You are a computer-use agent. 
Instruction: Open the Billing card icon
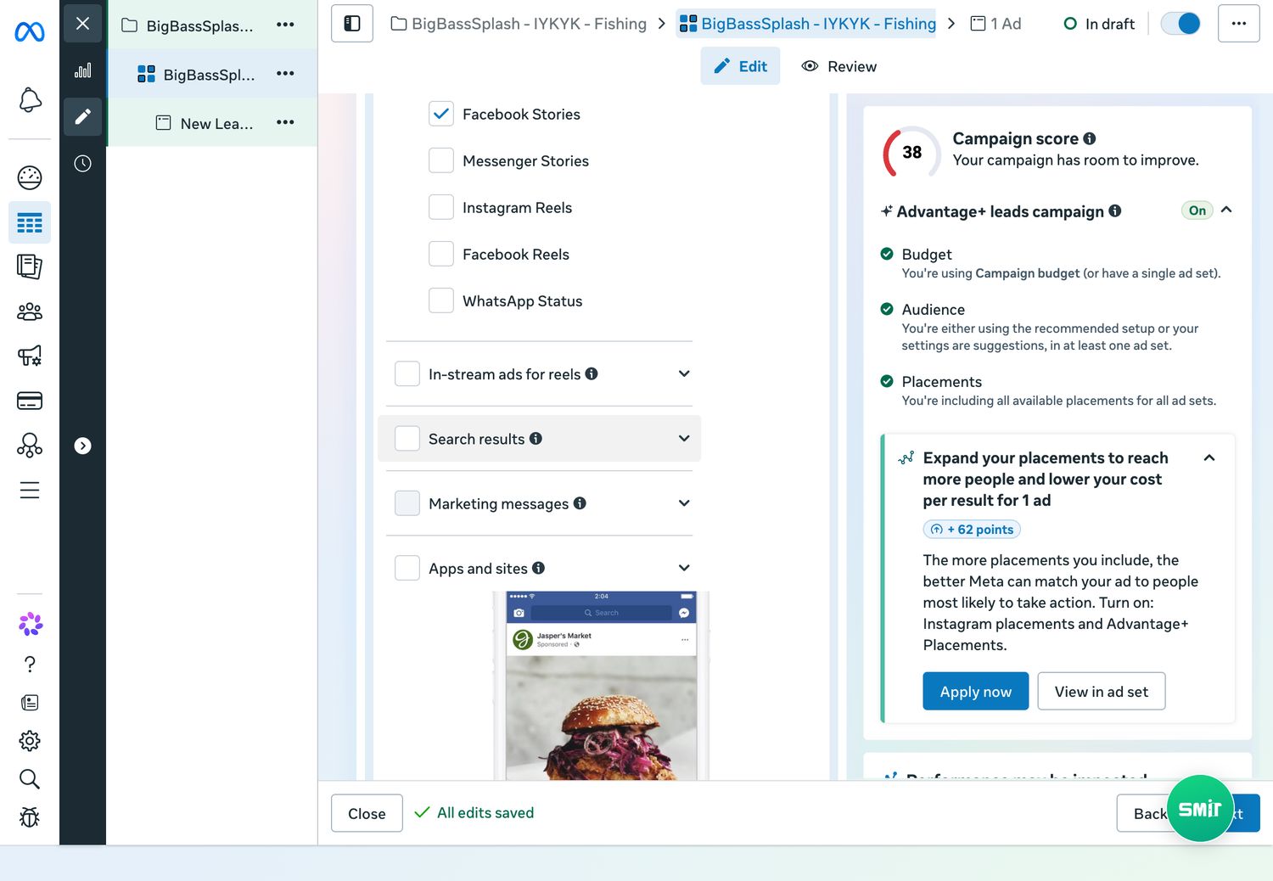click(30, 401)
